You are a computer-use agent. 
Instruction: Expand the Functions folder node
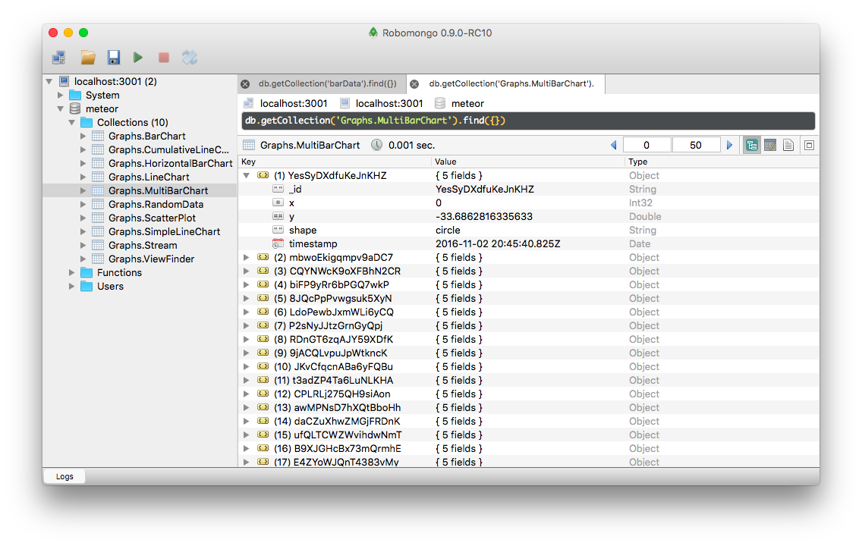71,272
